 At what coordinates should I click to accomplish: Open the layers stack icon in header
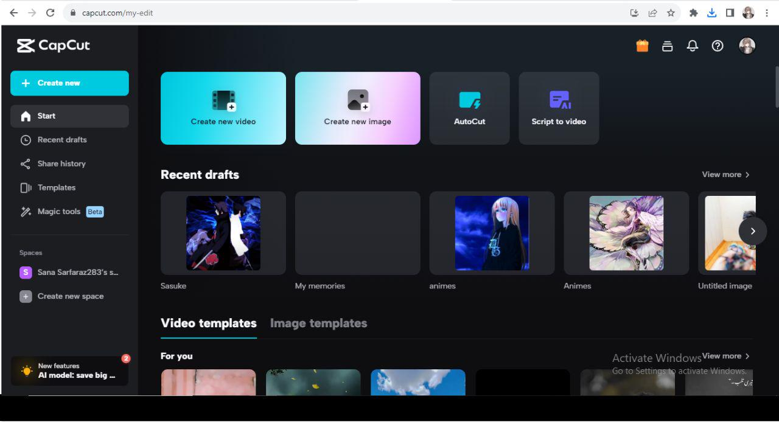click(x=667, y=46)
